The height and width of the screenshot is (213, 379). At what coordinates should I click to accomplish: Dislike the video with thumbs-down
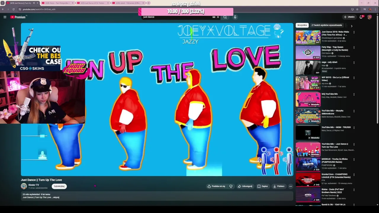coord(231,186)
